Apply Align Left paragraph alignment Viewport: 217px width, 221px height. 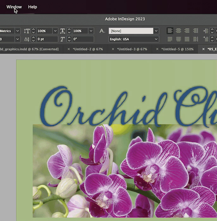(170, 31)
